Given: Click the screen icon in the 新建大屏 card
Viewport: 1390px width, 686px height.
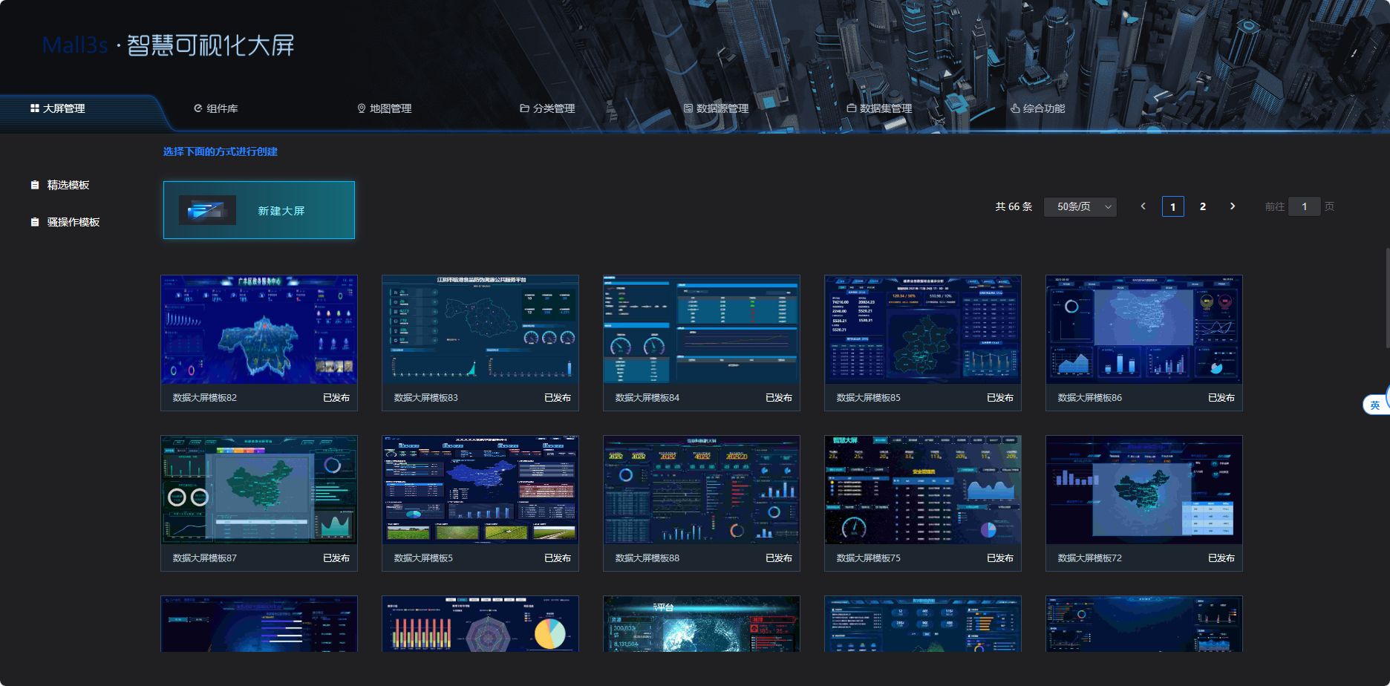Looking at the screenshot, I should pos(207,210).
